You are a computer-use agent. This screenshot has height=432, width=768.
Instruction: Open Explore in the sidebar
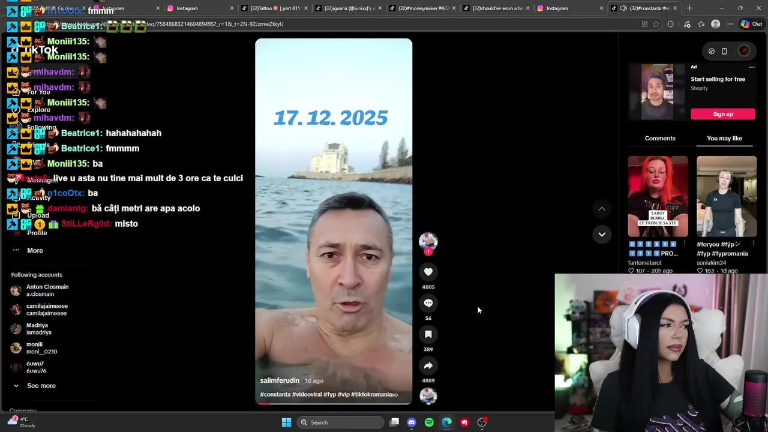31,110
